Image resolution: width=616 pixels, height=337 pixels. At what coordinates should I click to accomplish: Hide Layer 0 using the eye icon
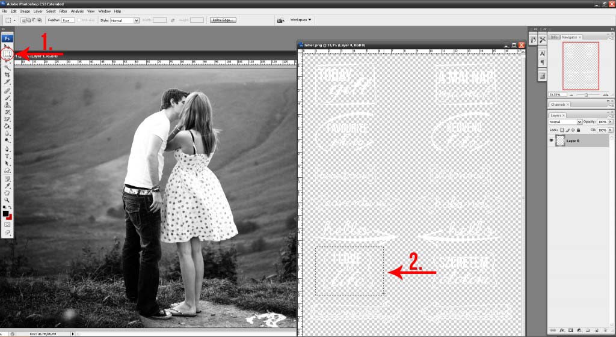tap(552, 140)
